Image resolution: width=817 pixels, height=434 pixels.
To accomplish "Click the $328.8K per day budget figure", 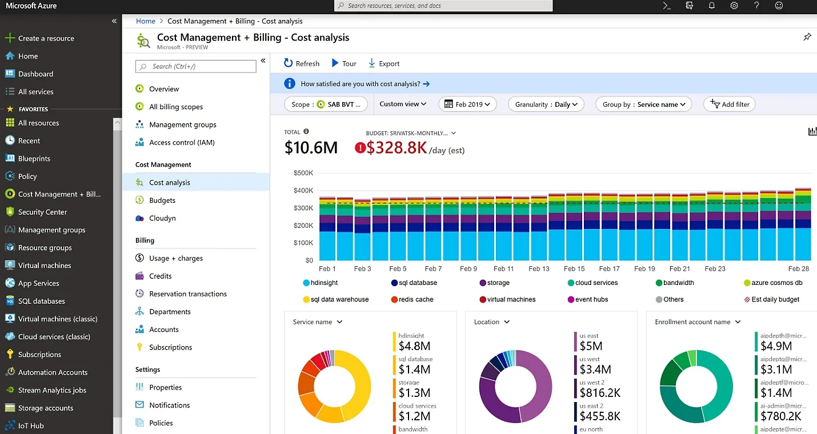I will (x=397, y=148).
